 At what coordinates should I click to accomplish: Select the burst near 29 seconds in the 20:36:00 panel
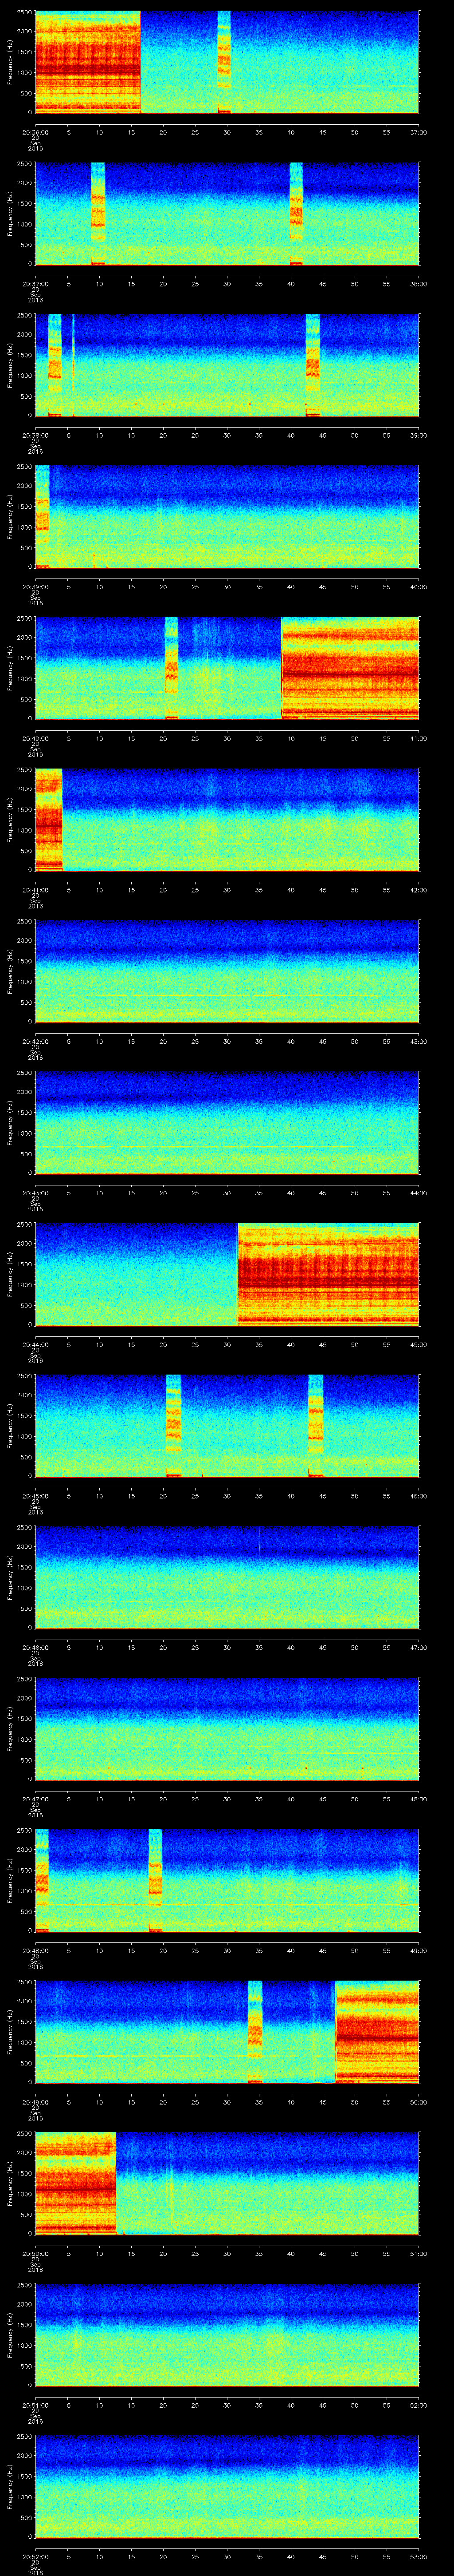tap(223, 62)
